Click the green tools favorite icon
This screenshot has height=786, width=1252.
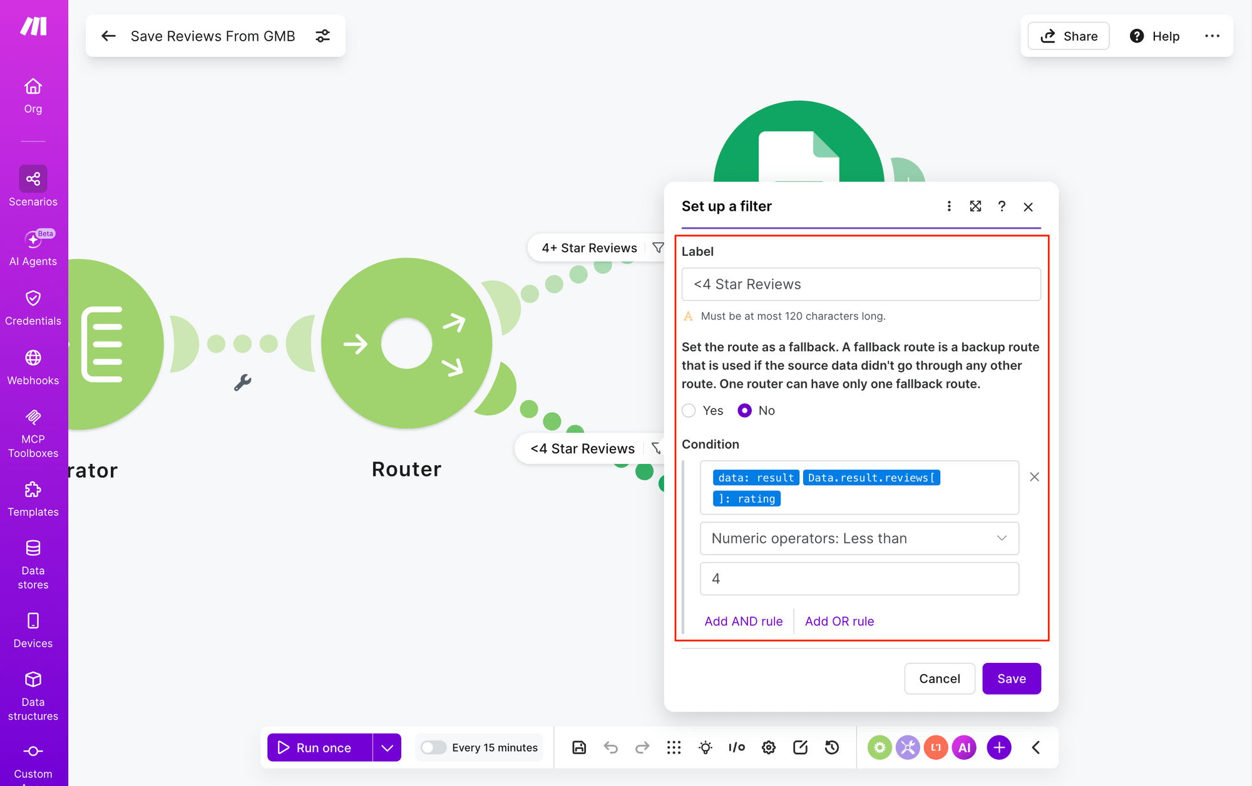[x=880, y=747]
